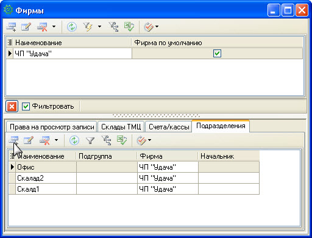Minimize the Фирмы window
The height and width of the screenshot is (238, 312).
tap(274, 10)
